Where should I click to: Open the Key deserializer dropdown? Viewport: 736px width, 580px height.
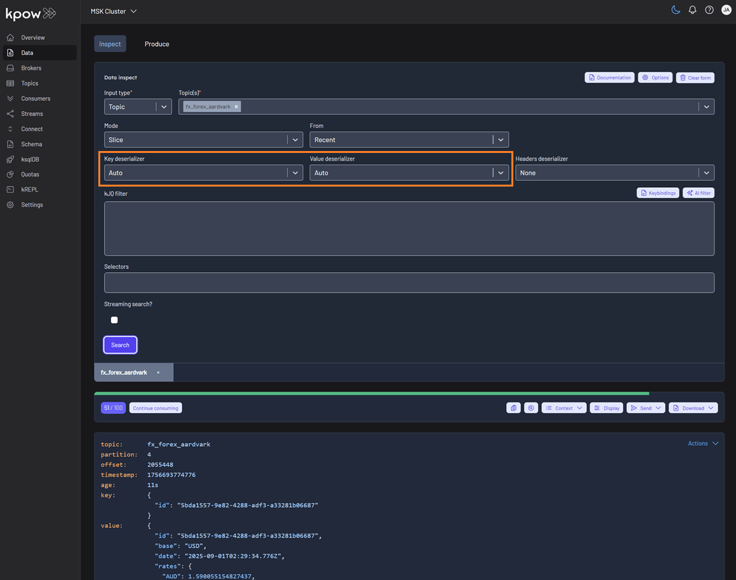click(203, 173)
